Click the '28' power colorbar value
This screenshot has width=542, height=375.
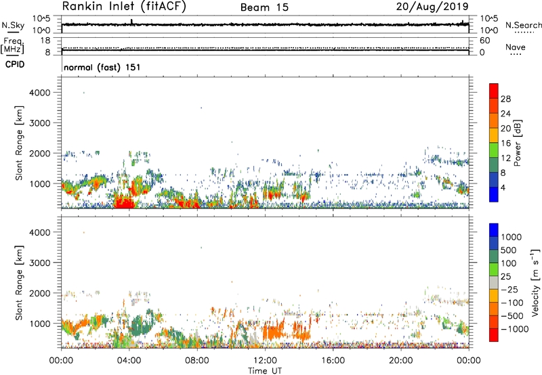pyautogui.click(x=505, y=99)
